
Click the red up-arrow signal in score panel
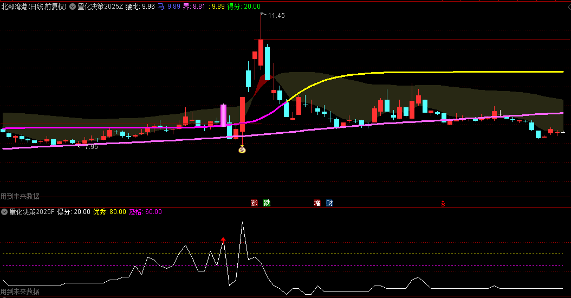[x=223, y=239]
